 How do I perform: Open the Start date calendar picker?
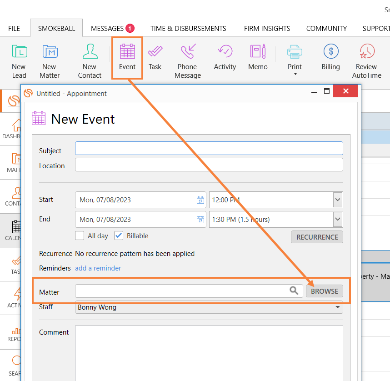pyautogui.click(x=200, y=200)
